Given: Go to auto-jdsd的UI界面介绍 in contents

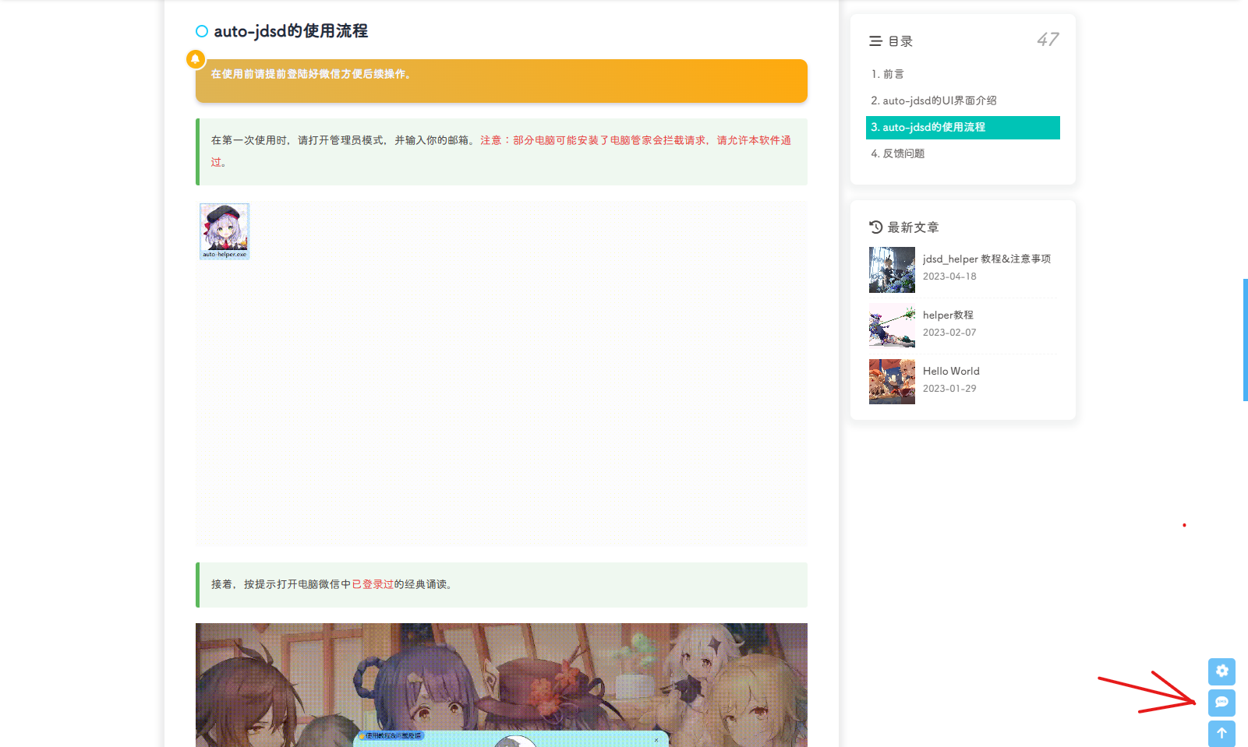Looking at the screenshot, I should (933, 100).
